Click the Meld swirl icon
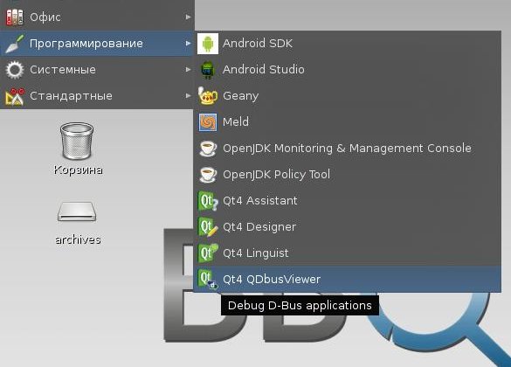 pos(208,122)
